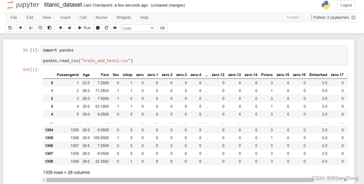The height and width of the screenshot is (184, 364).
Task: Open the Cell menu
Action: coord(83,18)
